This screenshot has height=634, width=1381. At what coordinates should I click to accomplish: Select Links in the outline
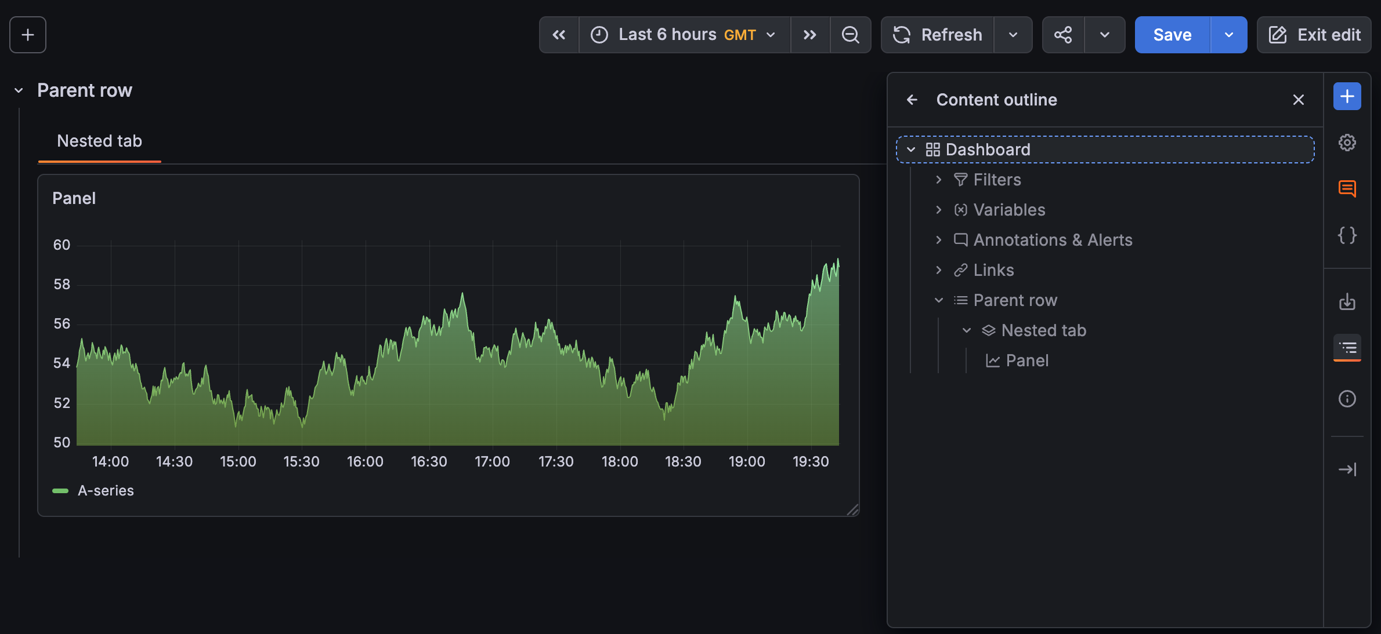point(993,270)
